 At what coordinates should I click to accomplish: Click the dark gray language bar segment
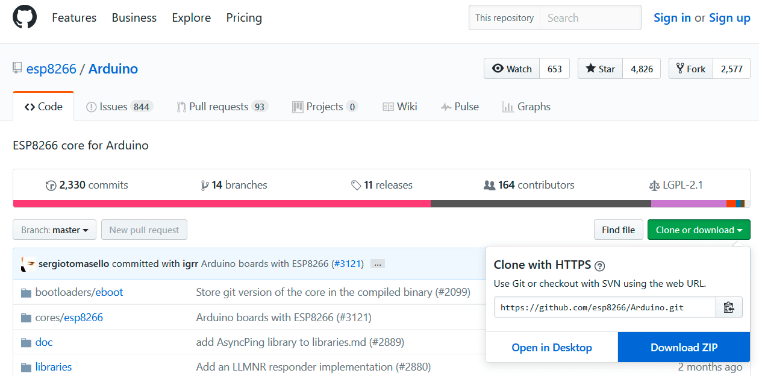click(x=541, y=204)
